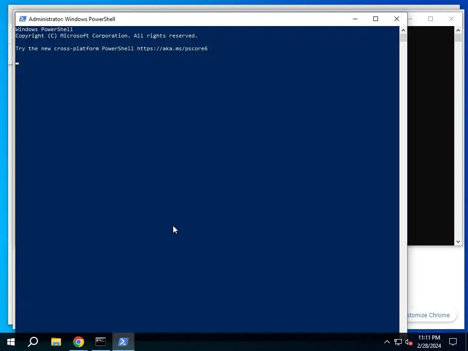Click the PowerShell taskbar icon
The image size is (468, 351).
click(x=123, y=342)
